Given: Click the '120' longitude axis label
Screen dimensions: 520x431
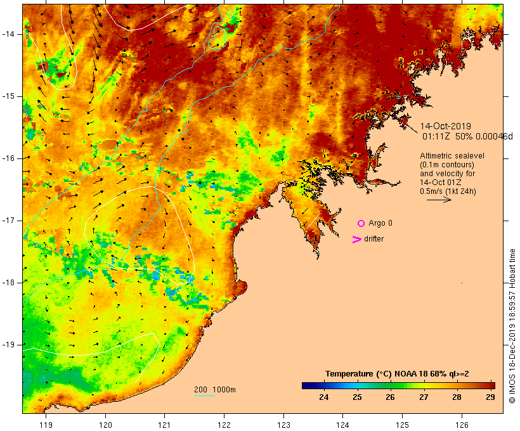Looking at the screenshot, I should [105, 425].
